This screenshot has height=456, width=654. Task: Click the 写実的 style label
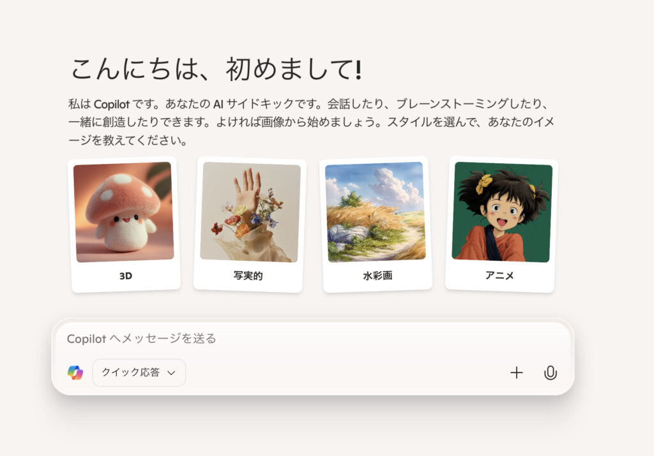coord(248,276)
